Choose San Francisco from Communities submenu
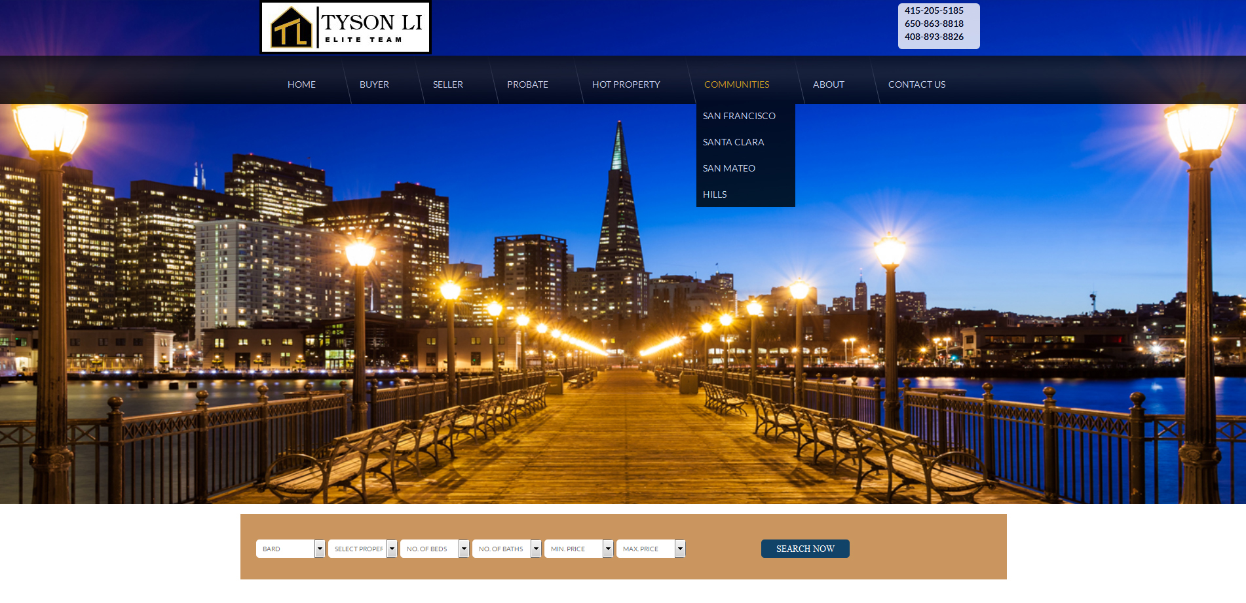The height and width of the screenshot is (603, 1246). coord(739,116)
